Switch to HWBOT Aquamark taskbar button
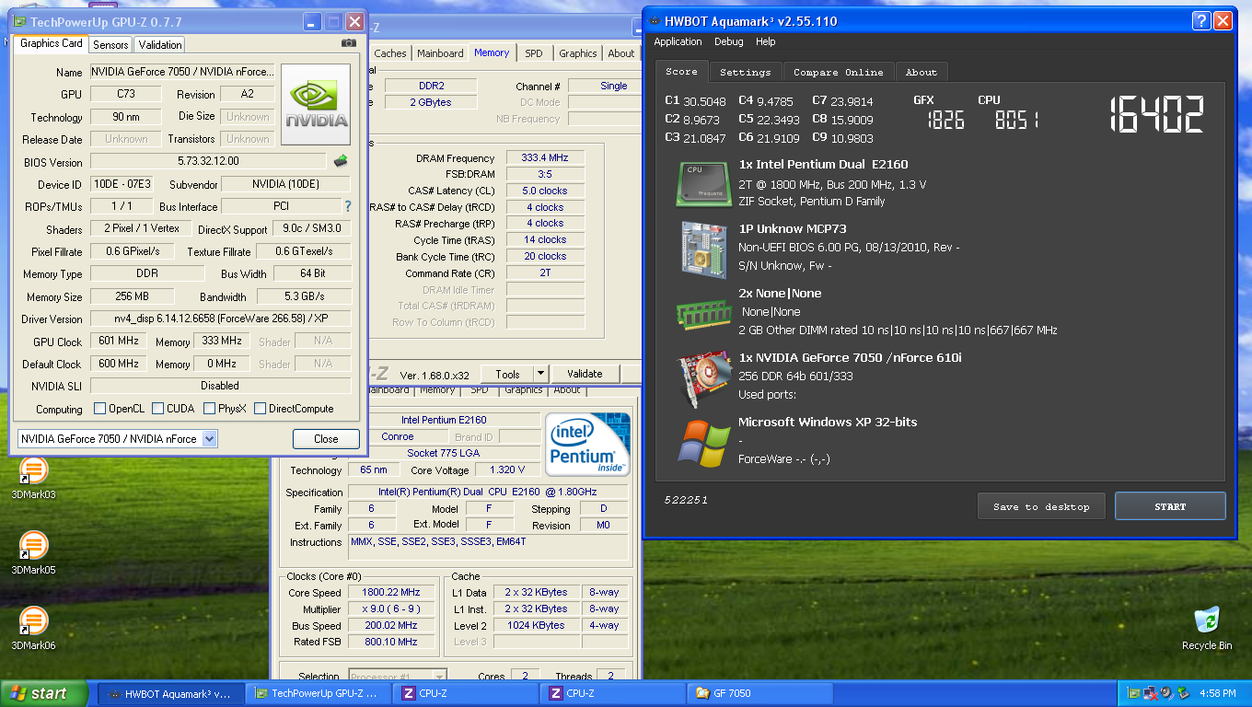The height and width of the screenshot is (707, 1252). pyautogui.click(x=170, y=693)
